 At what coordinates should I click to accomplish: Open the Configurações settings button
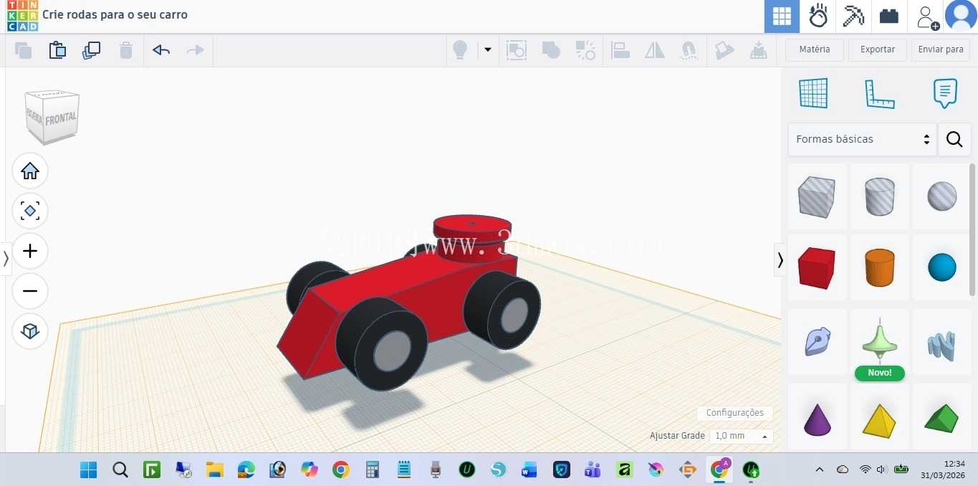[x=735, y=413]
